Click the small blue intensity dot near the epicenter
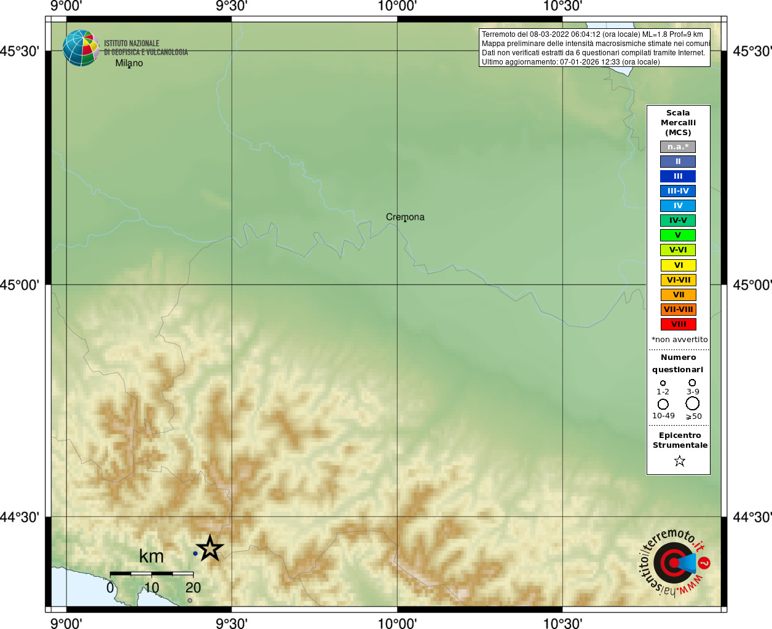 195,553
